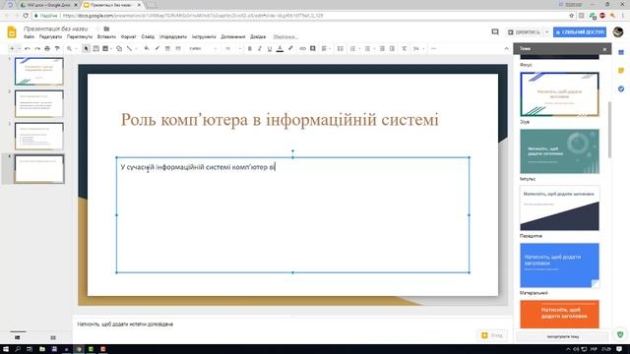Open the text alignment dropdown
The height and width of the screenshot is (354, 630).
[x=326, y=48]
